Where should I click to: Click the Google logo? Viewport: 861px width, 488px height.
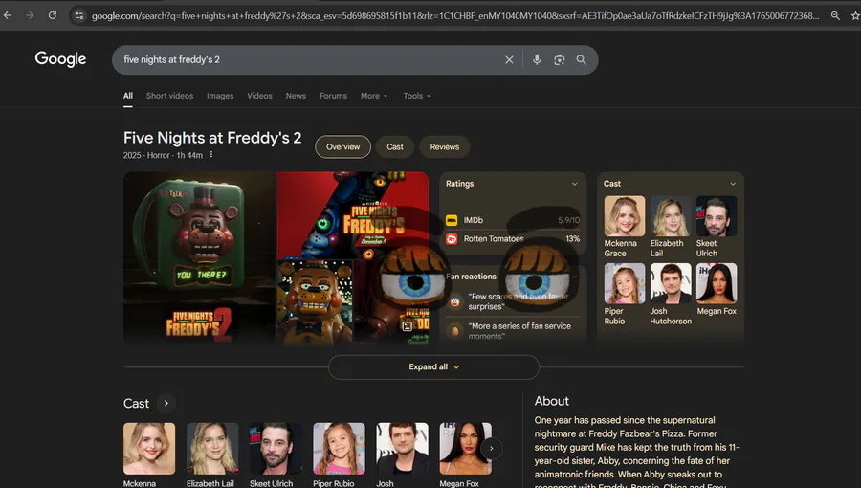tap(60, 58)
